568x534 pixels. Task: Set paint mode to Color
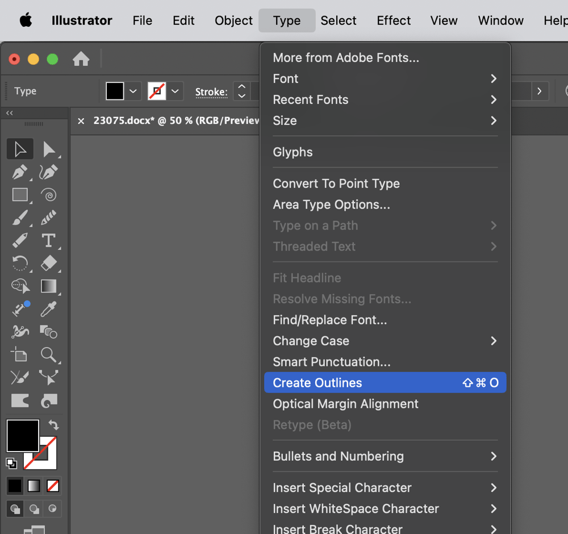(15, 486)
